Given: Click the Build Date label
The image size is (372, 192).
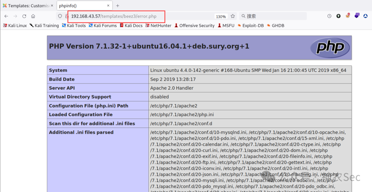Looking at the screenshot, I should (x=62, y=79).
